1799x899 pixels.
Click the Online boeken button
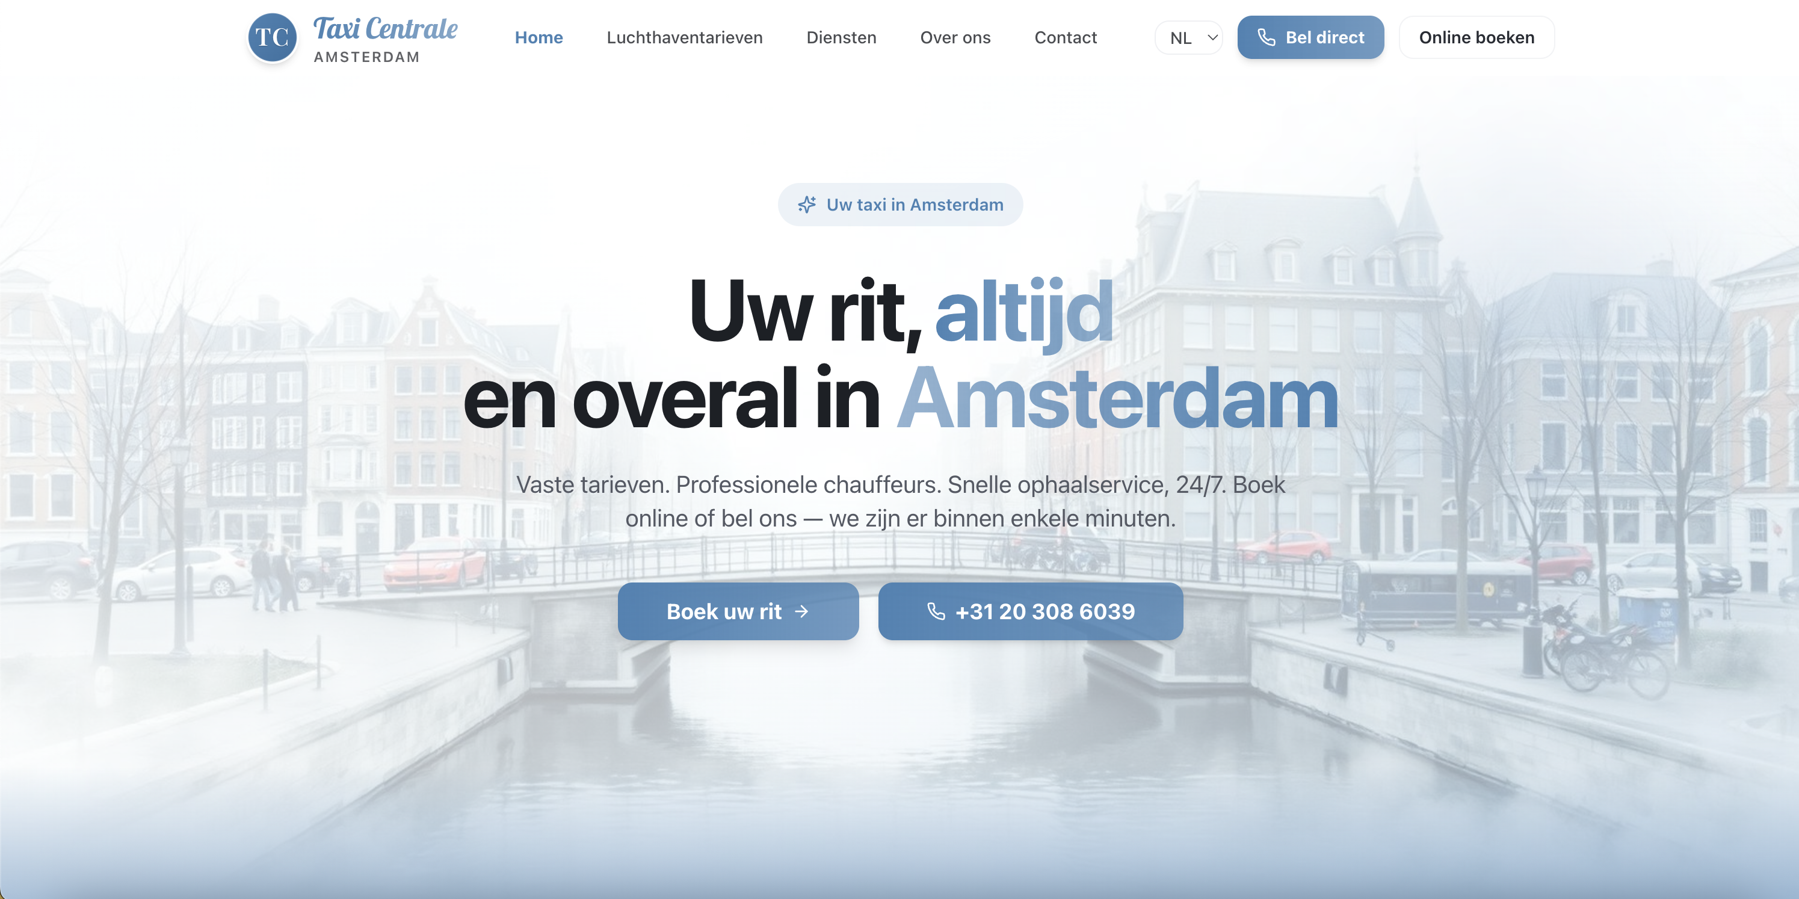pos(1476,38)
